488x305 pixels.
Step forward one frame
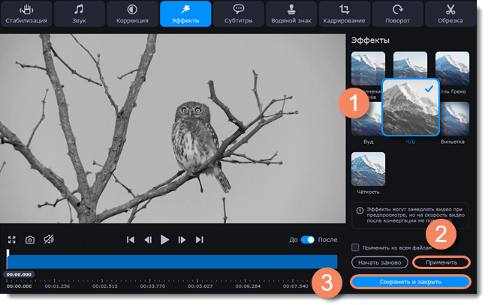point(182,240)
